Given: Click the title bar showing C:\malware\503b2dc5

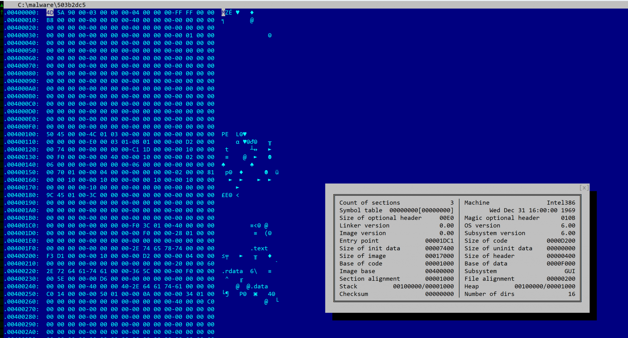Looking at the screenshot, I should pos(52,5).
